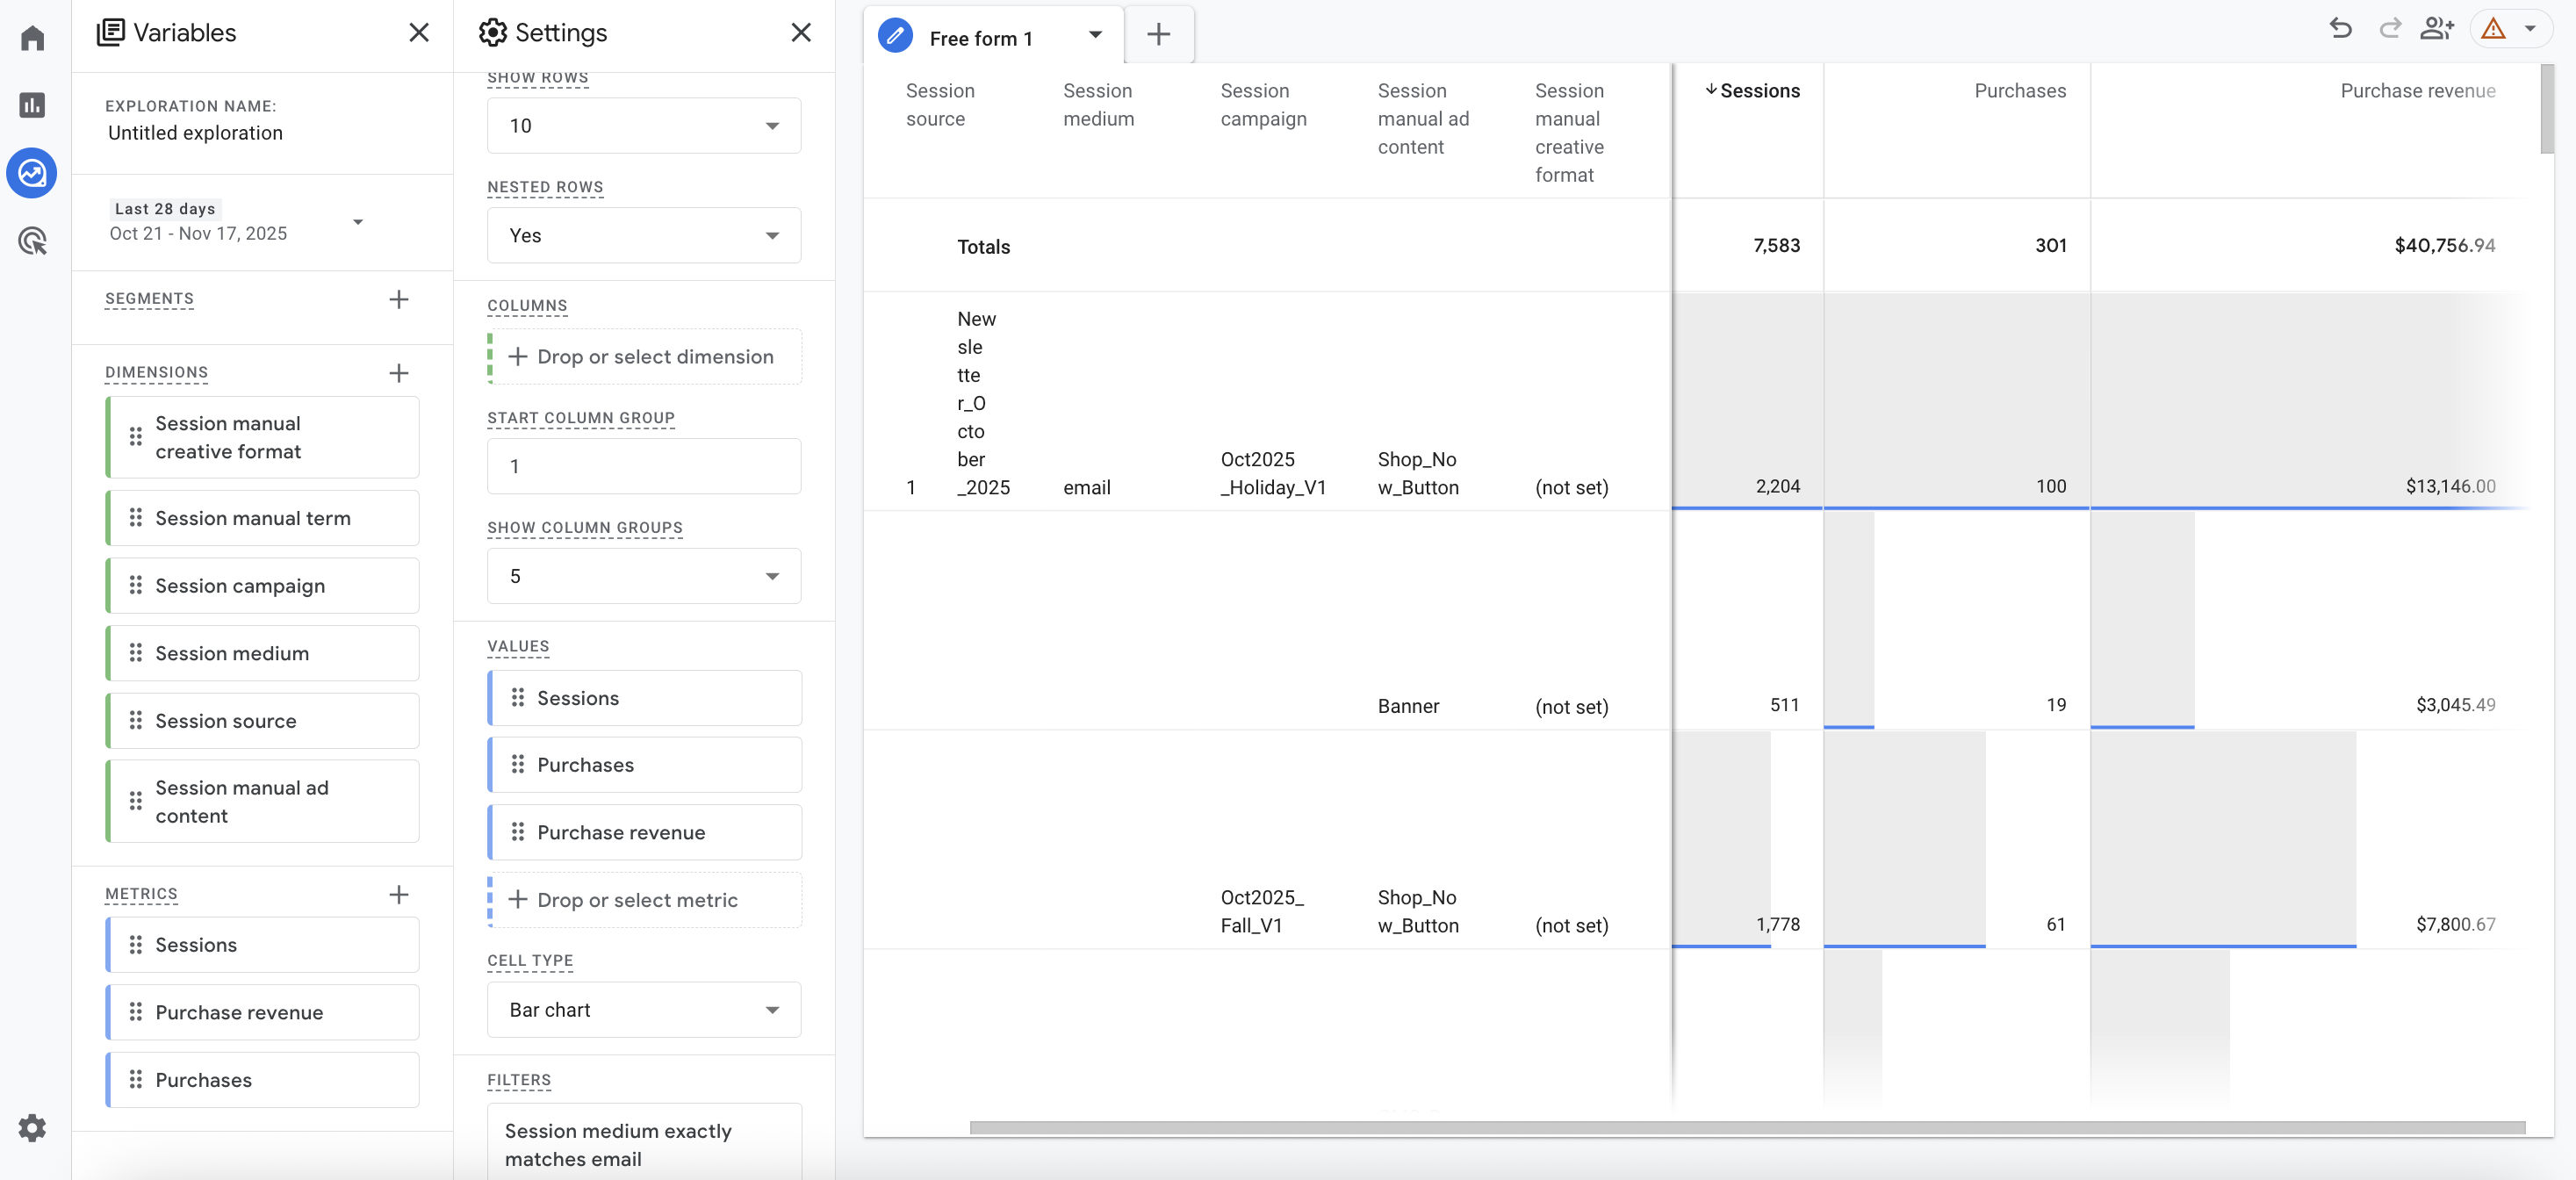Add a new metric with plus icon
Viewport: 2576px width, 1180px height.
pyautogui.click(x=398, y=894)
